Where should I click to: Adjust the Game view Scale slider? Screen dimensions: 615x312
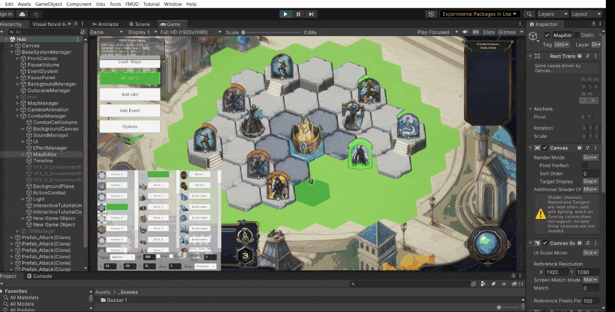point(271,32)
